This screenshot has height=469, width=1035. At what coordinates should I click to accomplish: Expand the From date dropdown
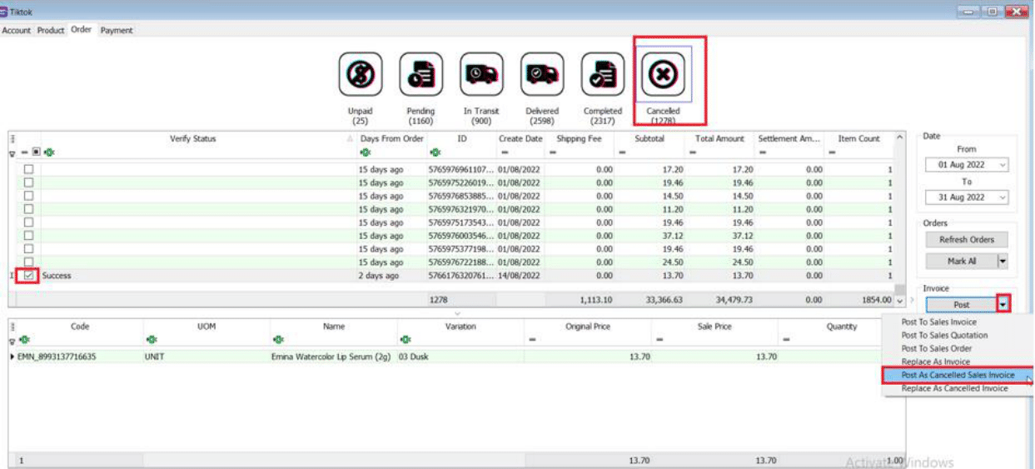coord(1002,165)
